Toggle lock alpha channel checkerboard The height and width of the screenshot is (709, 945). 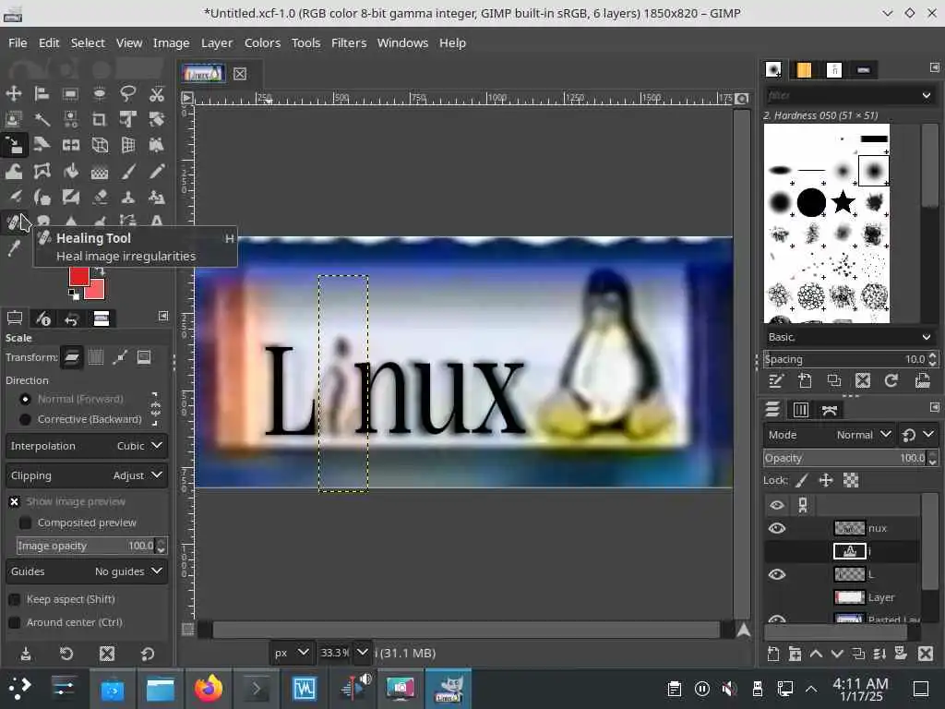850,480
